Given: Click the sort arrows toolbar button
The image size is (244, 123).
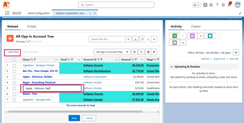Looking at the screenshot, I should point(141,52).
